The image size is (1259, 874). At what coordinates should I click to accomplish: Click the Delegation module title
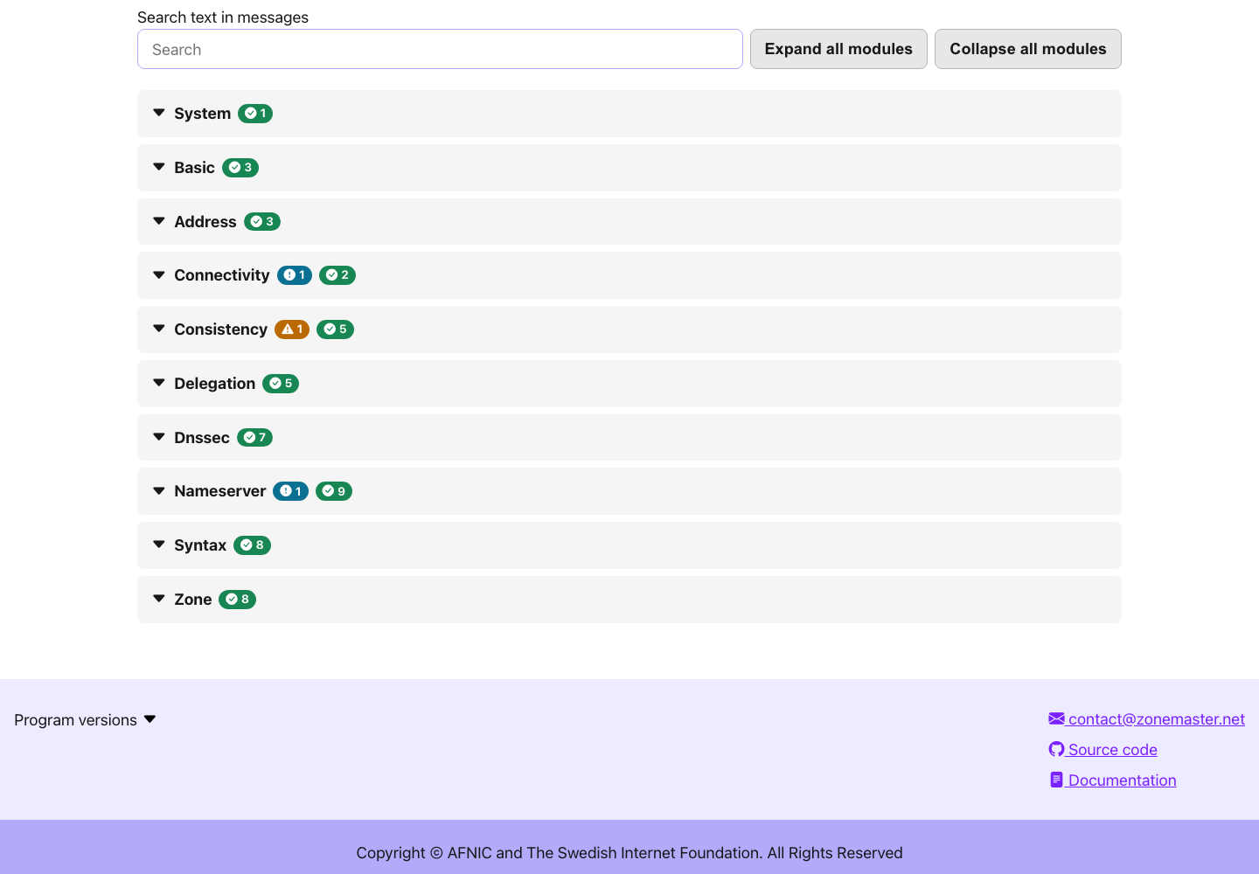pos(215,384)
